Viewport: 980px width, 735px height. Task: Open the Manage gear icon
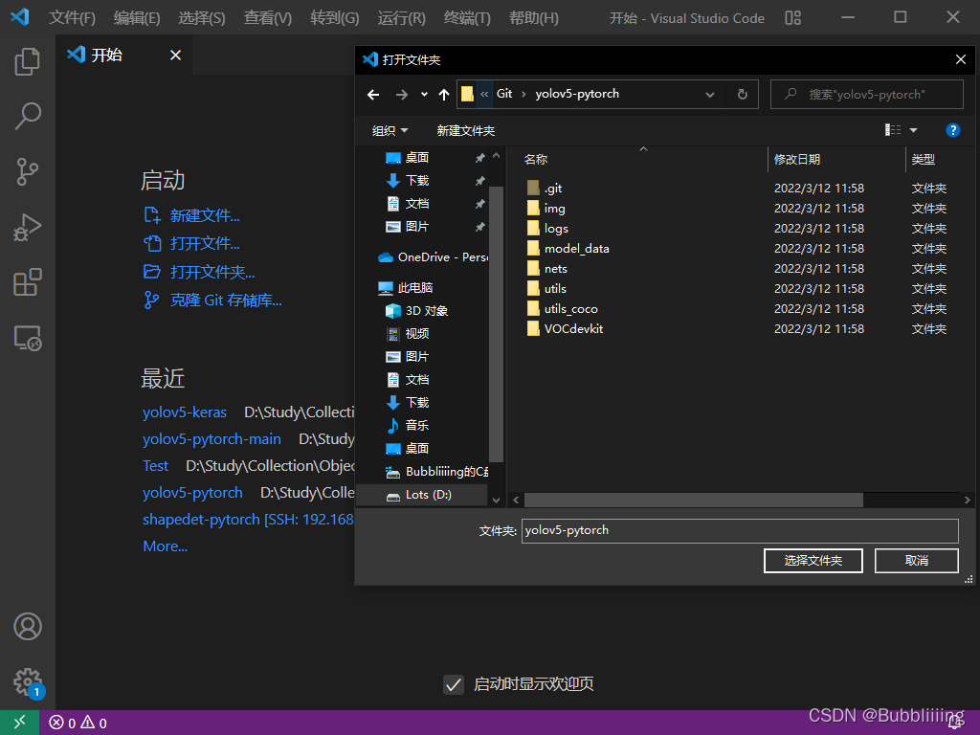(x=28, y=681)
